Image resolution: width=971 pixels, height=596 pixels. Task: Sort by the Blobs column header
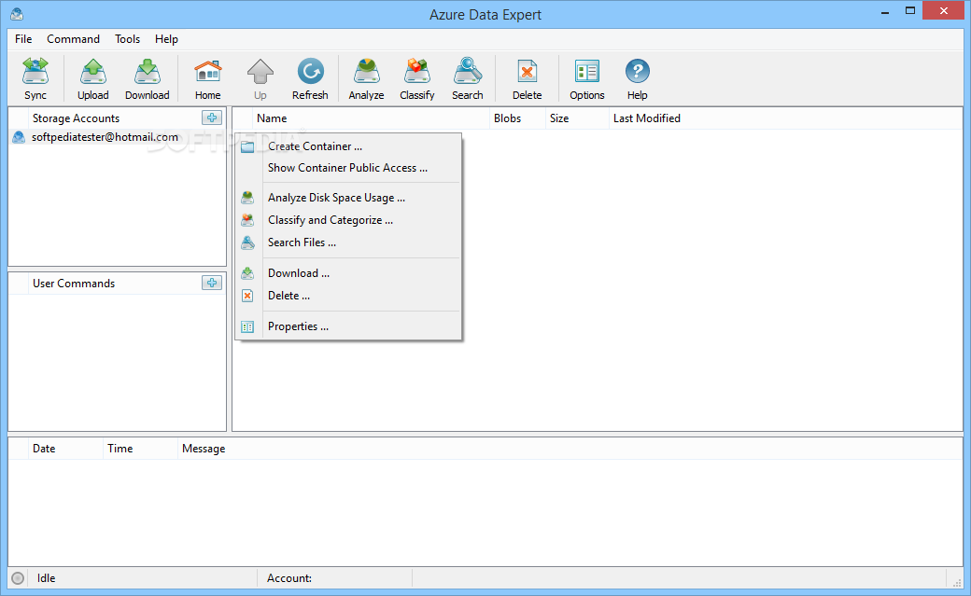point(517,118)
